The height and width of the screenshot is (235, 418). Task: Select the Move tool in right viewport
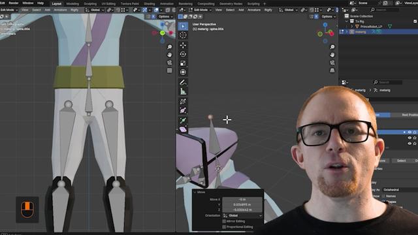183,45
